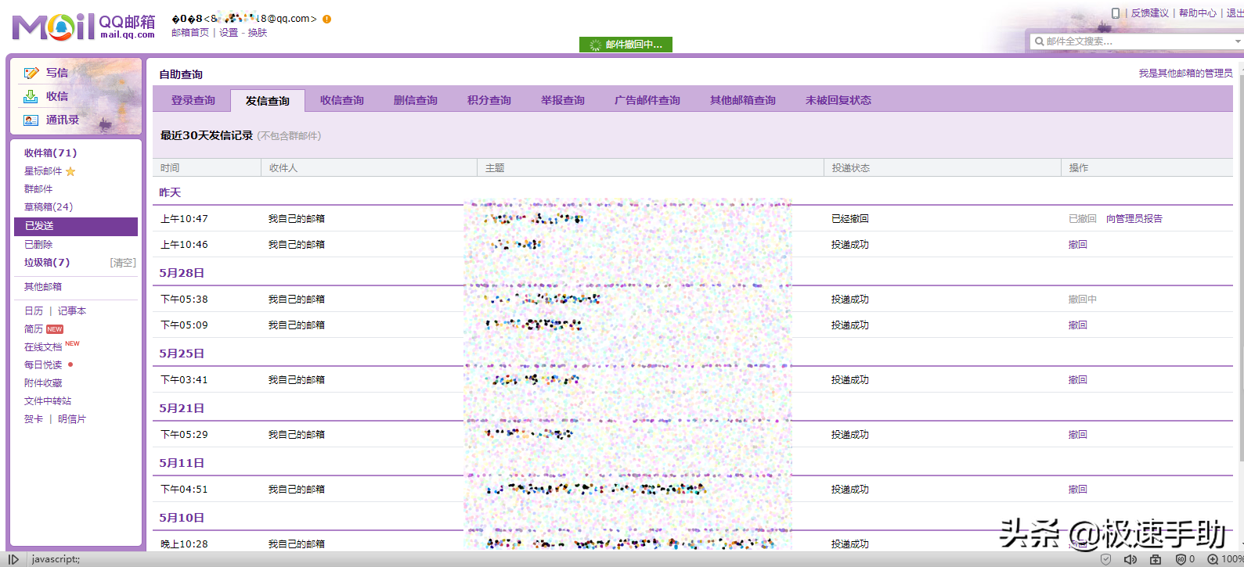
Task: Click the Compose (写信) pencil icon
Action: tap(31, 73)
